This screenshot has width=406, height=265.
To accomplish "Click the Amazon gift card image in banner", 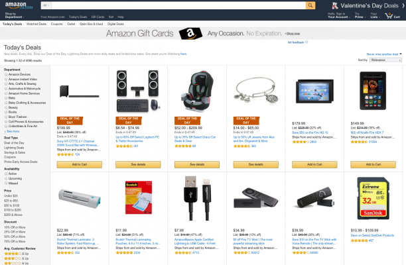I will pos(190,34).
